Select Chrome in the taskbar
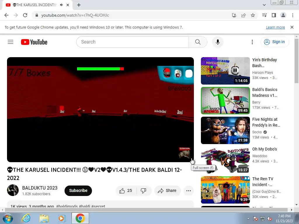299x224 pixels. click(x=80, y=218)
